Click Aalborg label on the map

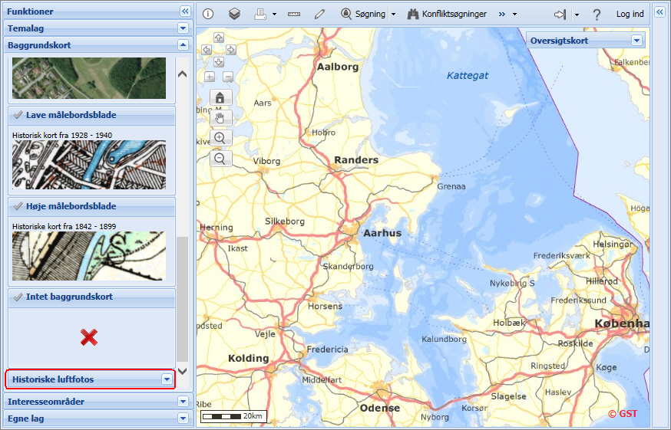(x=338, y=67)
